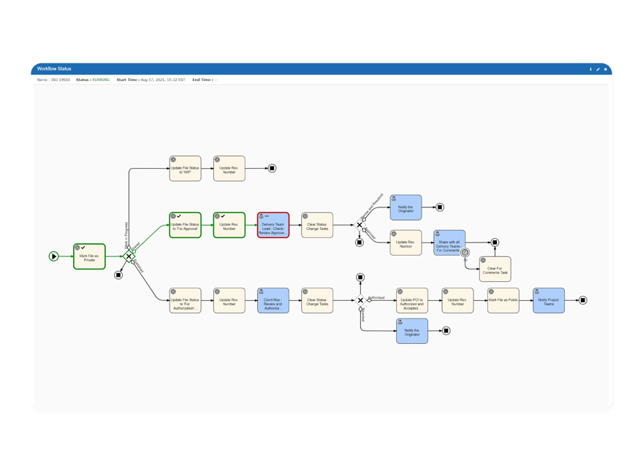Select the Mark File as Public task
This screenshot has height=474, width=643.
point(504,299)
